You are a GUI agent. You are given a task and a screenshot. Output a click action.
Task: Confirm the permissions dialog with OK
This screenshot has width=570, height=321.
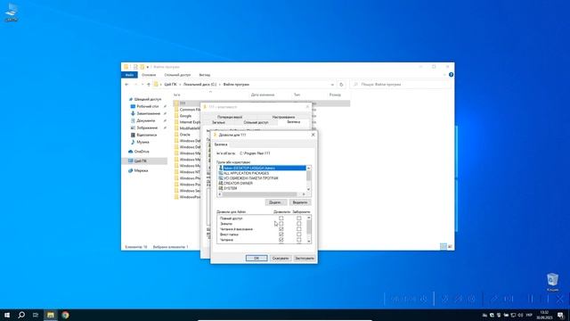[x=256, y=258]
